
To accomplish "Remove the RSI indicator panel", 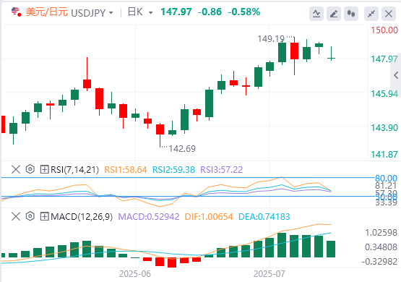I will [x=16, y=169].
